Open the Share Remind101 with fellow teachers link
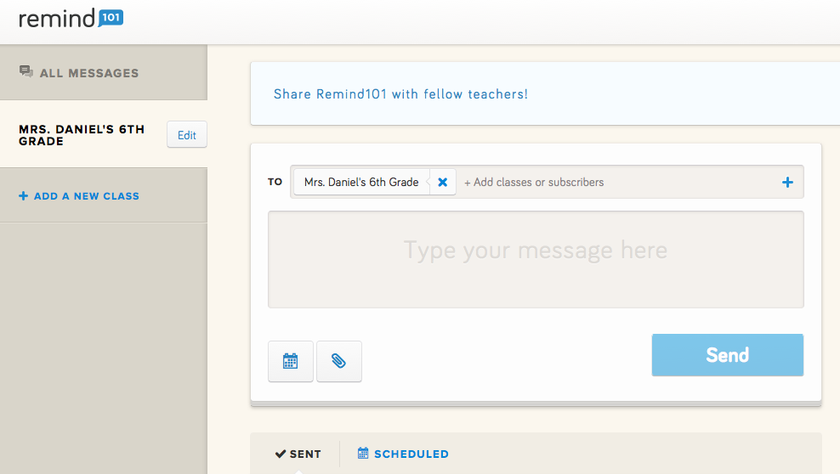The image size is (840, 474). [400, 94]
